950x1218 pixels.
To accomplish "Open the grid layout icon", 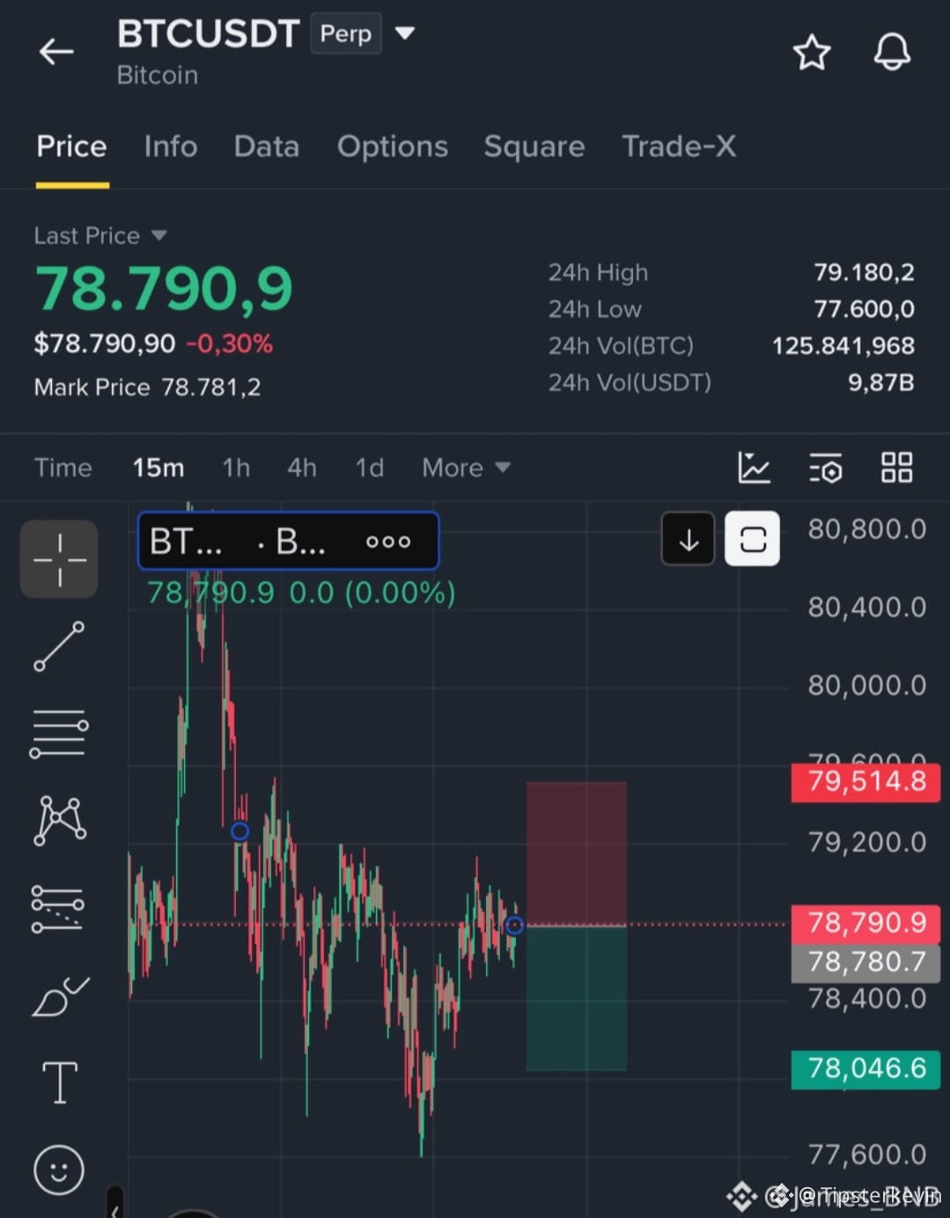I will pyautogui.click(x=897, y=468).
